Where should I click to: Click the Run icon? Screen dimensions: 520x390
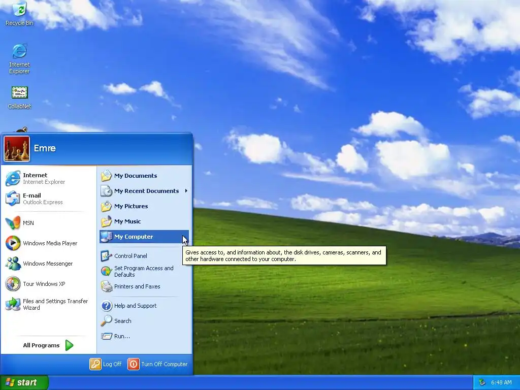107,336
